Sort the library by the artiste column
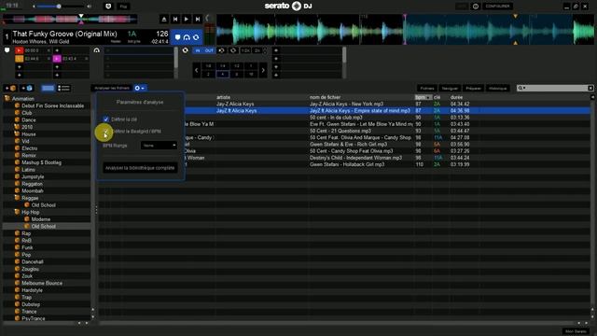 coord(224,97)
